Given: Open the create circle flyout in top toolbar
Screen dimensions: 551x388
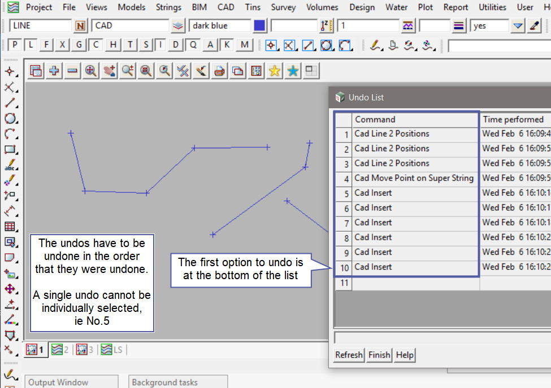Looking at the screenshot, I should [327, 45].
